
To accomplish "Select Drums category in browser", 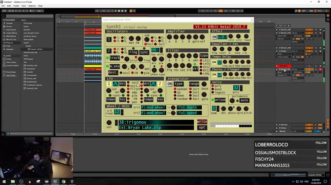I will (x=9, y=26).
